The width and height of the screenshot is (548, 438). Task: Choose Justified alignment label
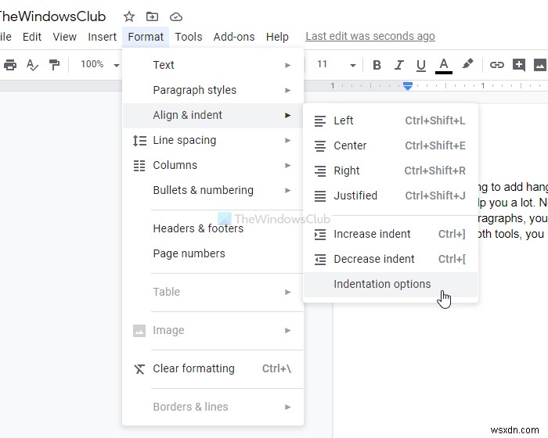pyautogui.click(x=355, y=196)
